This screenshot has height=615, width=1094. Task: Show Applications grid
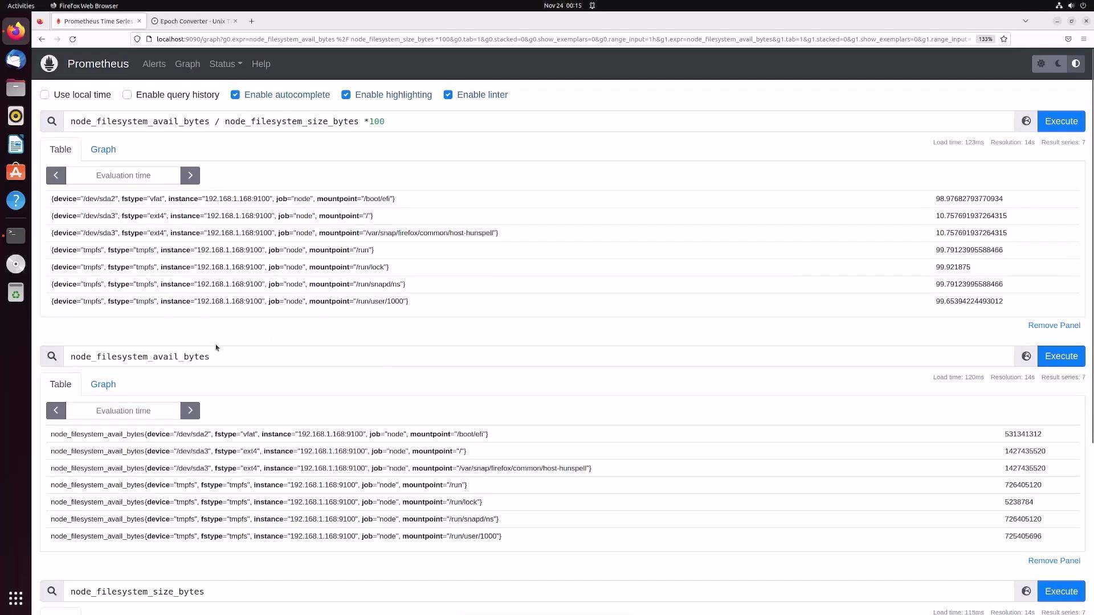pos(16,598)
